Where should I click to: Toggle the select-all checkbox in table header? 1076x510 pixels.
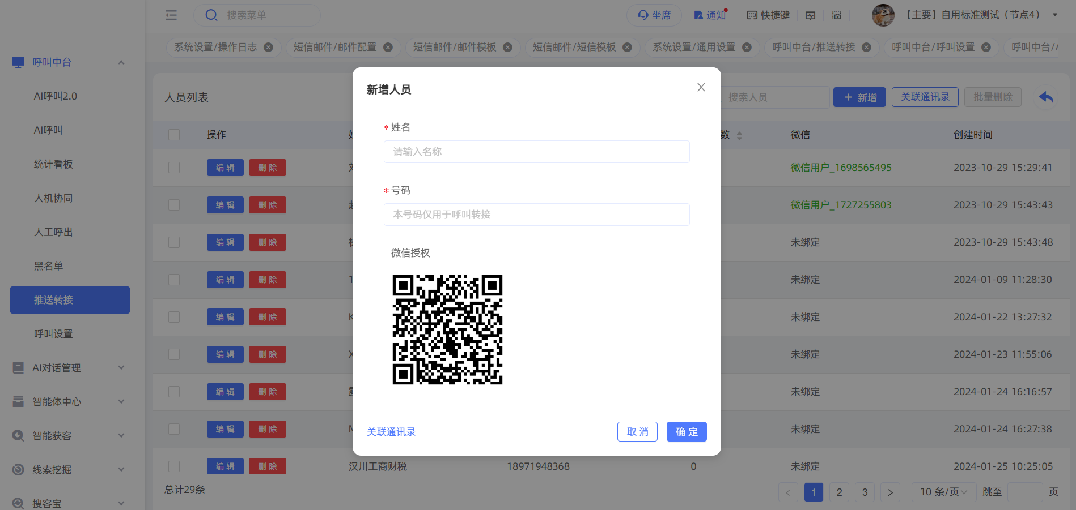coord(174,135)
